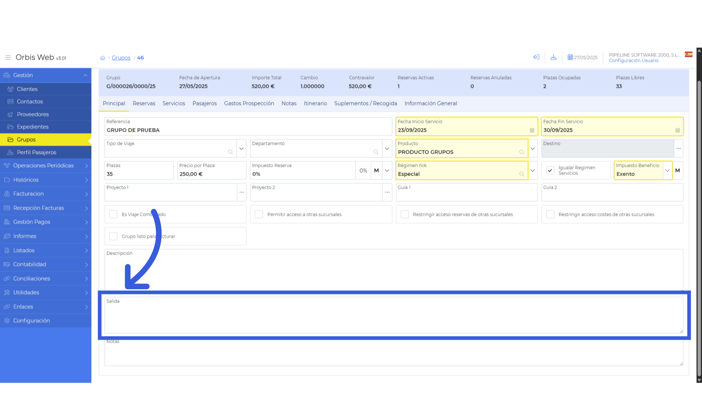The image size is (702, 395).
Task: Open Configuración in the sidebar
Action: 46,320
